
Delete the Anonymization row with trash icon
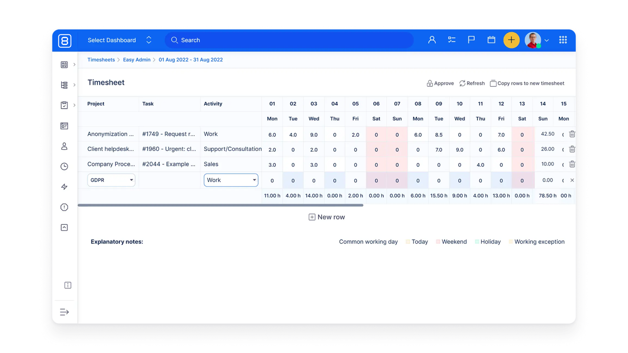pyautogui.click(x=572, y=134)
